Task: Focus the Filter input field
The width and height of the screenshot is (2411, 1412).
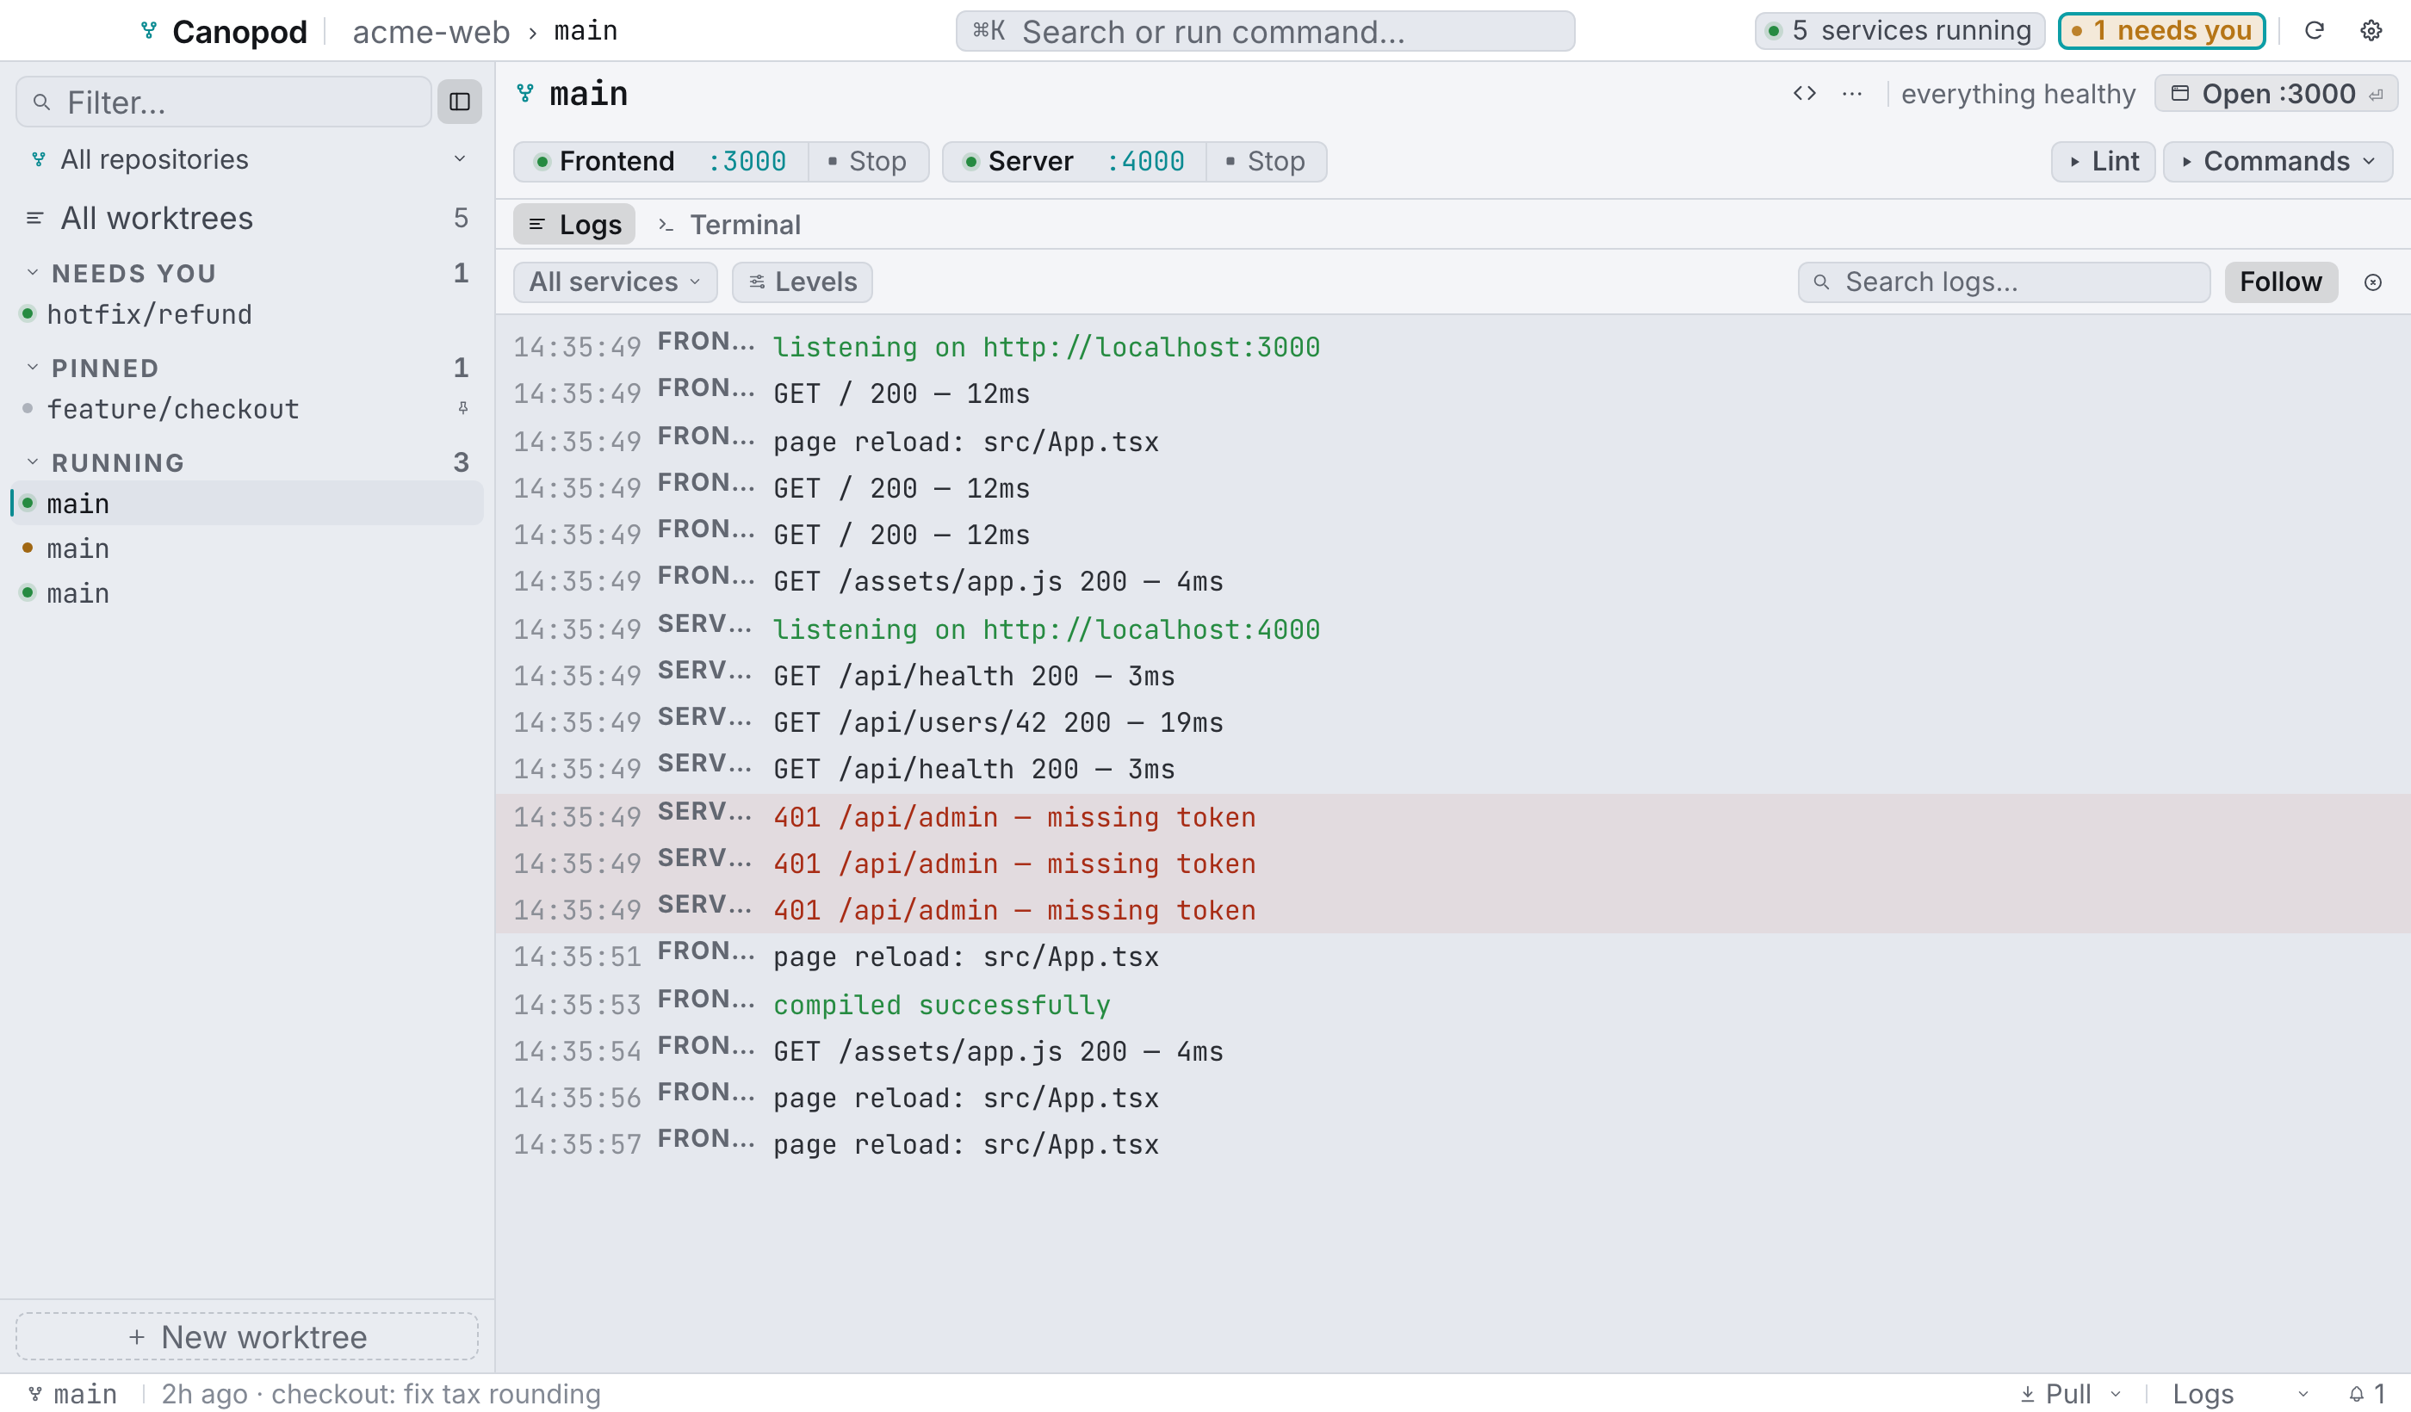Action: 224,102
